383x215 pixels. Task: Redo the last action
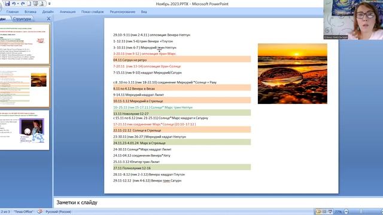23,4
